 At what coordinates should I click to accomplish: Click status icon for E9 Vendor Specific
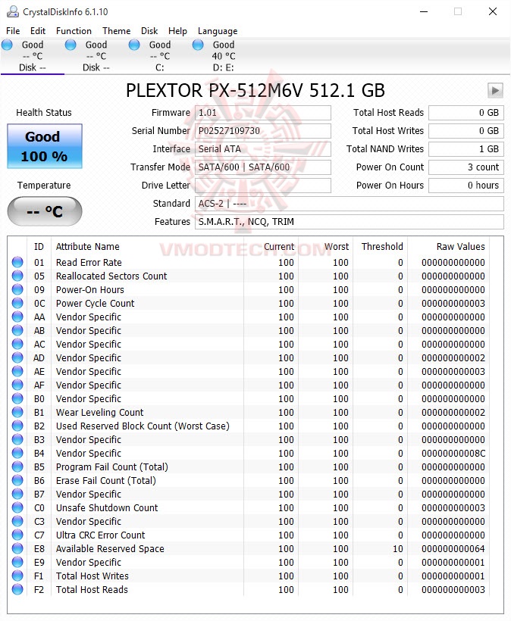17,562
